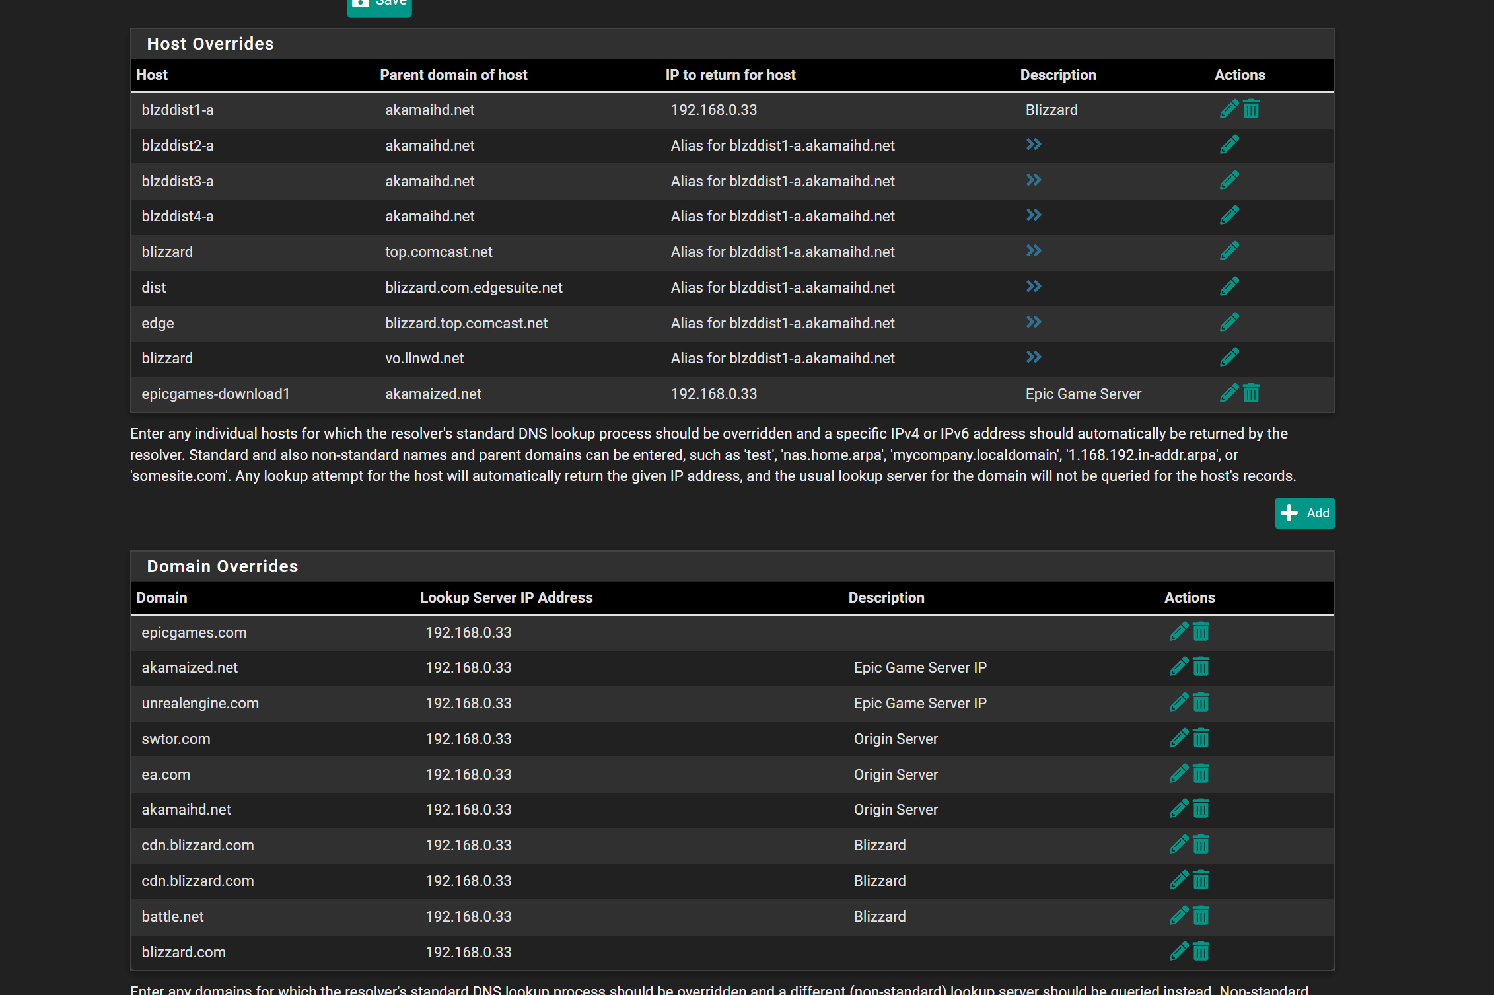Image resolution: width=1494 pixels, height=995 pixels.
Task: Edit the ea.com domain override
Action: coord(1178,774)
